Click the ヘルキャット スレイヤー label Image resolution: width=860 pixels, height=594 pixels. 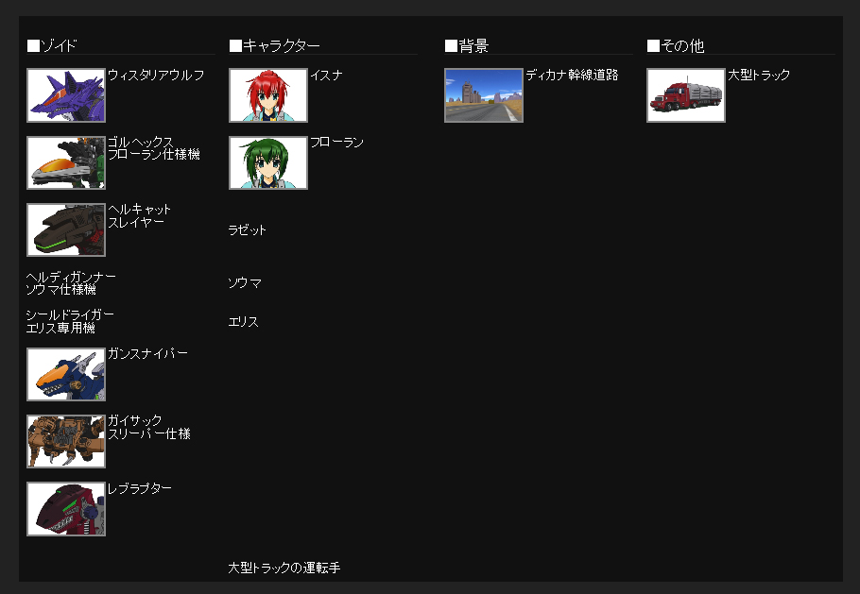click(139, 216)
